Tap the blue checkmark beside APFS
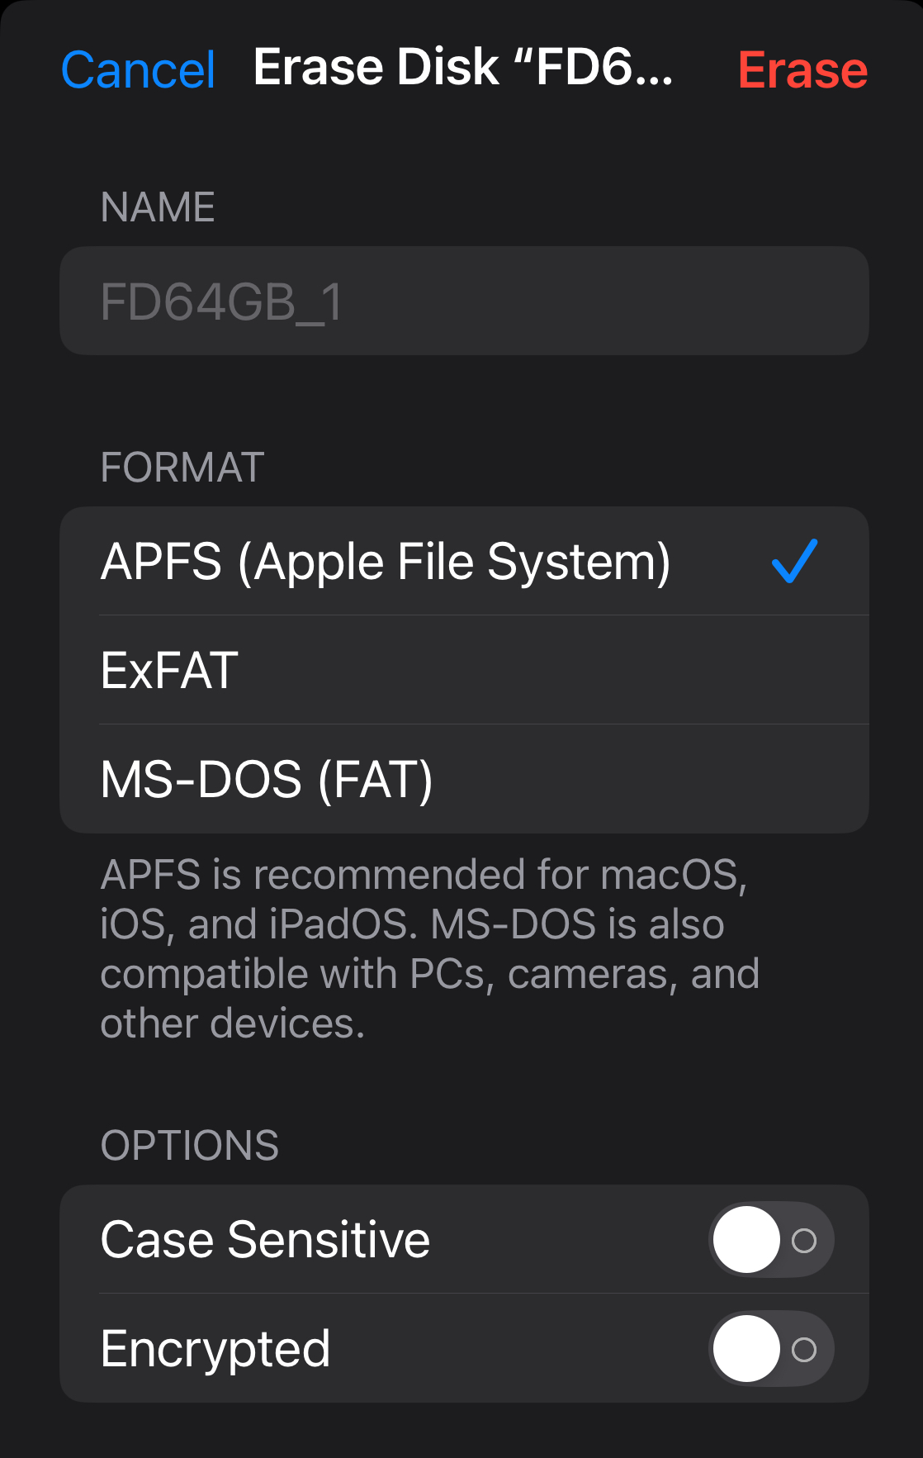 tap(793, 562)
